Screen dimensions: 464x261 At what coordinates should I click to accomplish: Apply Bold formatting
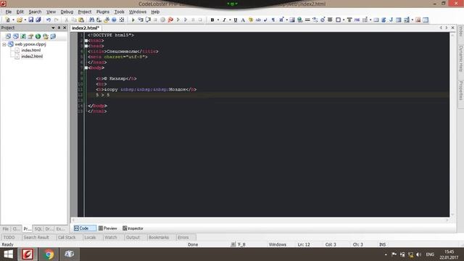(x=212, y=20)
